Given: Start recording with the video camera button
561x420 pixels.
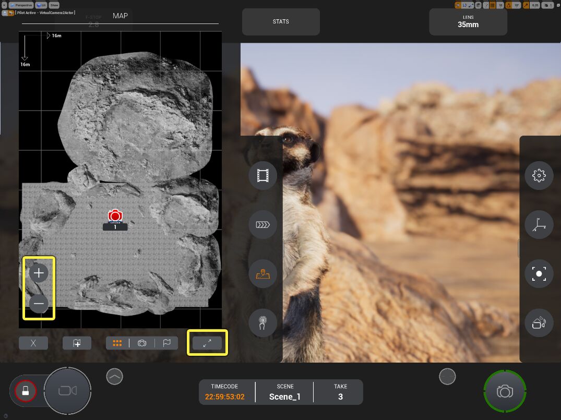Looking at the screenshot, I should pyautogui.click(x=68, y=391).
